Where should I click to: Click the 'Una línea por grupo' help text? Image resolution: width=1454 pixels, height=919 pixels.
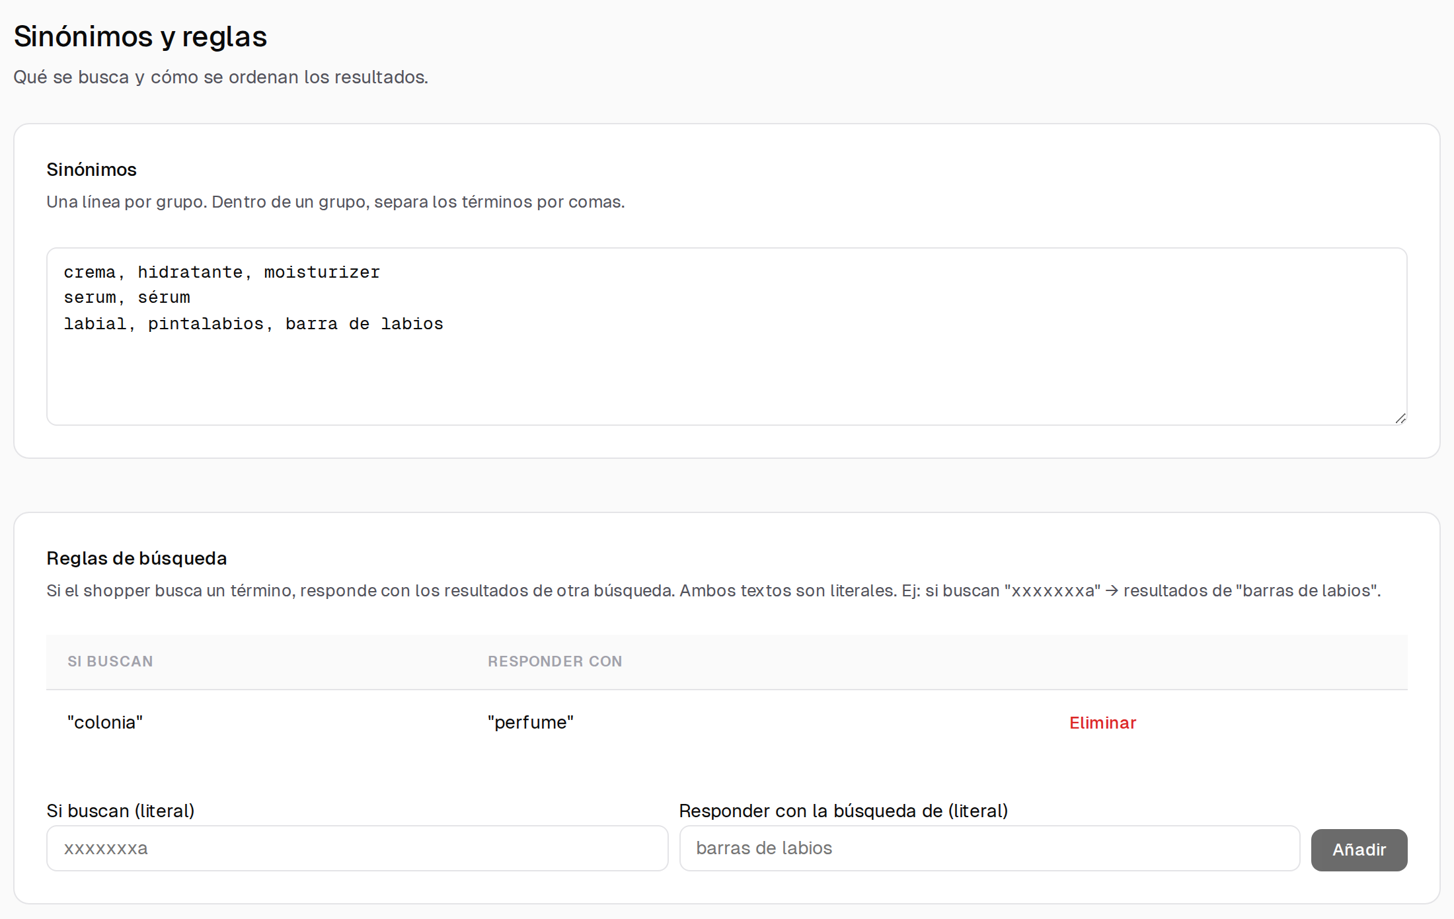[336, 202]
